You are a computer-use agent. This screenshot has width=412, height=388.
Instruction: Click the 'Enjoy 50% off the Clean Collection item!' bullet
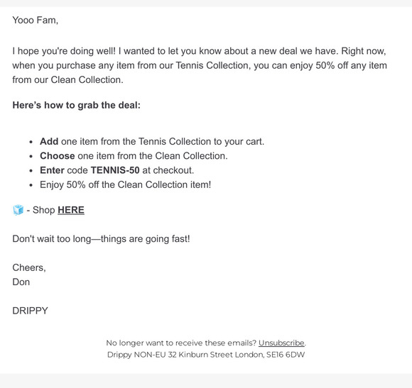(x=125, y=184)
